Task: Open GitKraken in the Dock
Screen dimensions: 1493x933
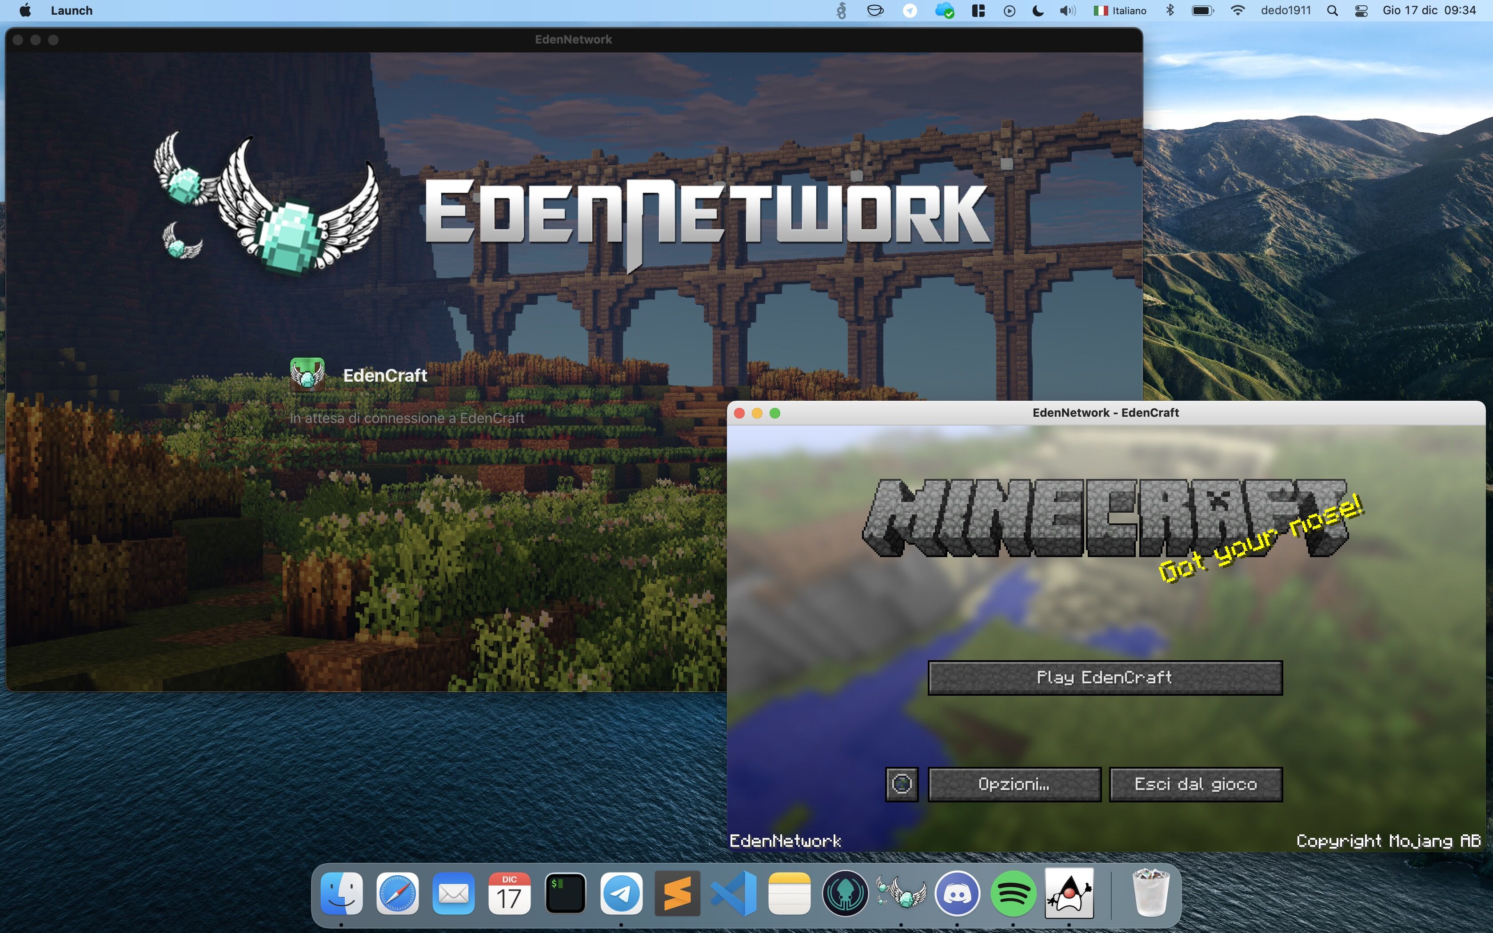Action: (845, 893)
